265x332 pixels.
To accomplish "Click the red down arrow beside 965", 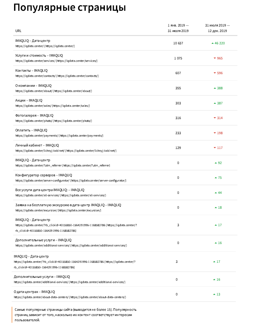I will click(x=215, y=58).
